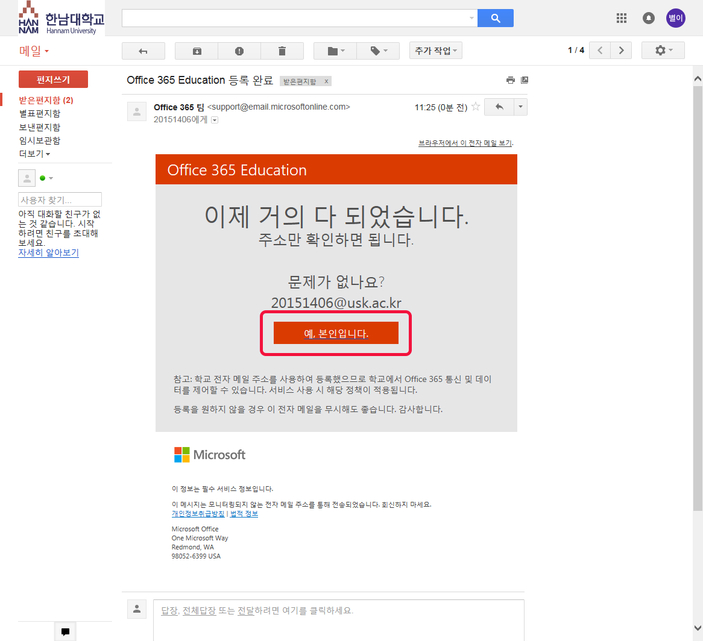The height and width of the screenshot is (641, 703).
Task: Click the scrollbar up arrow
Action: [x=698, y=79]
